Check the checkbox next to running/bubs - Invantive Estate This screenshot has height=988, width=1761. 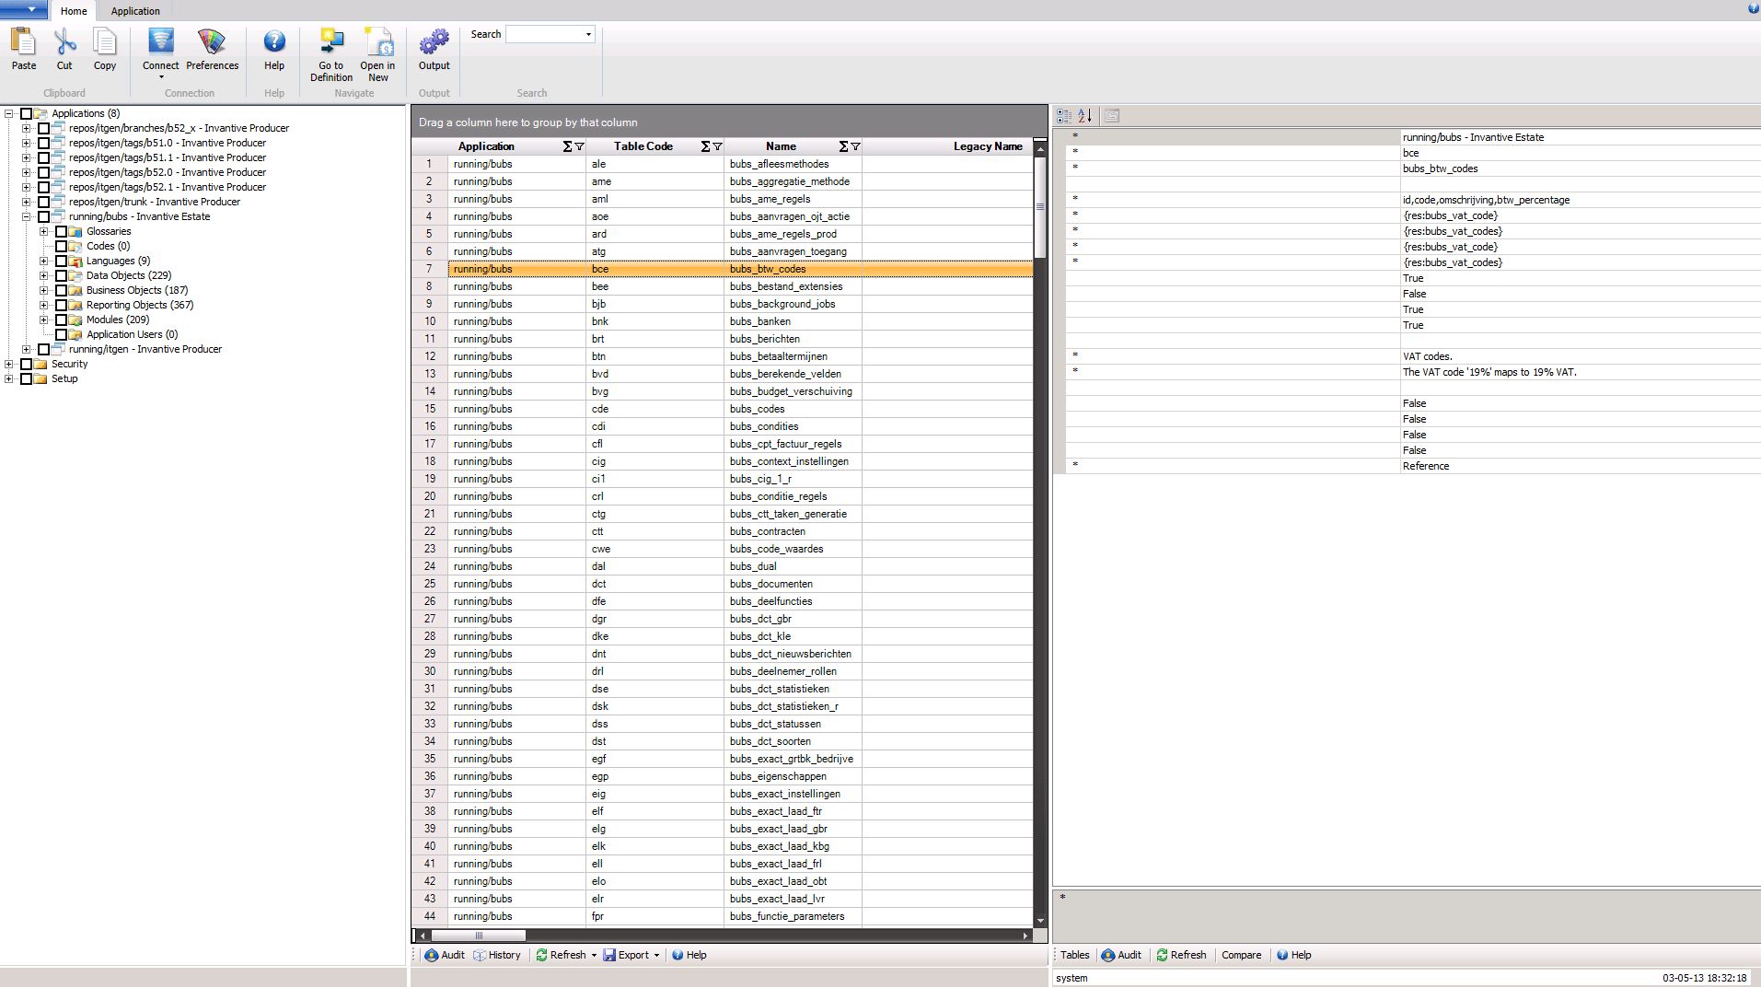44,216
